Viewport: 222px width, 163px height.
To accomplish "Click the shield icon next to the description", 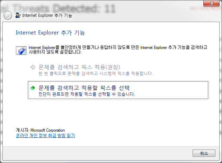I will pos(21,50).
